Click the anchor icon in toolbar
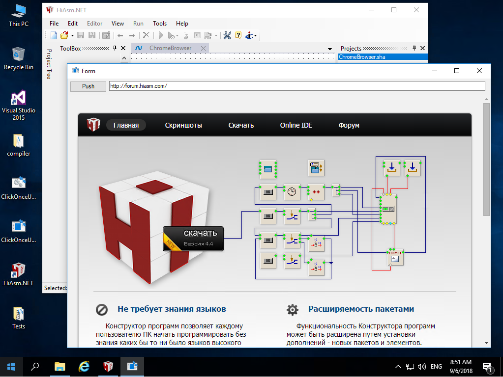Image resolution: width=503 pixels, height=377 pixels. tap(249, 35)
